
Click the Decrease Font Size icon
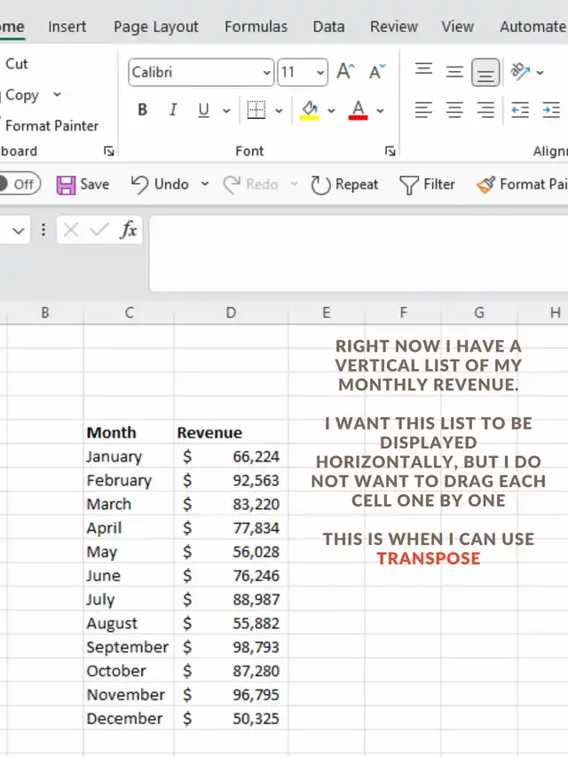377,72
